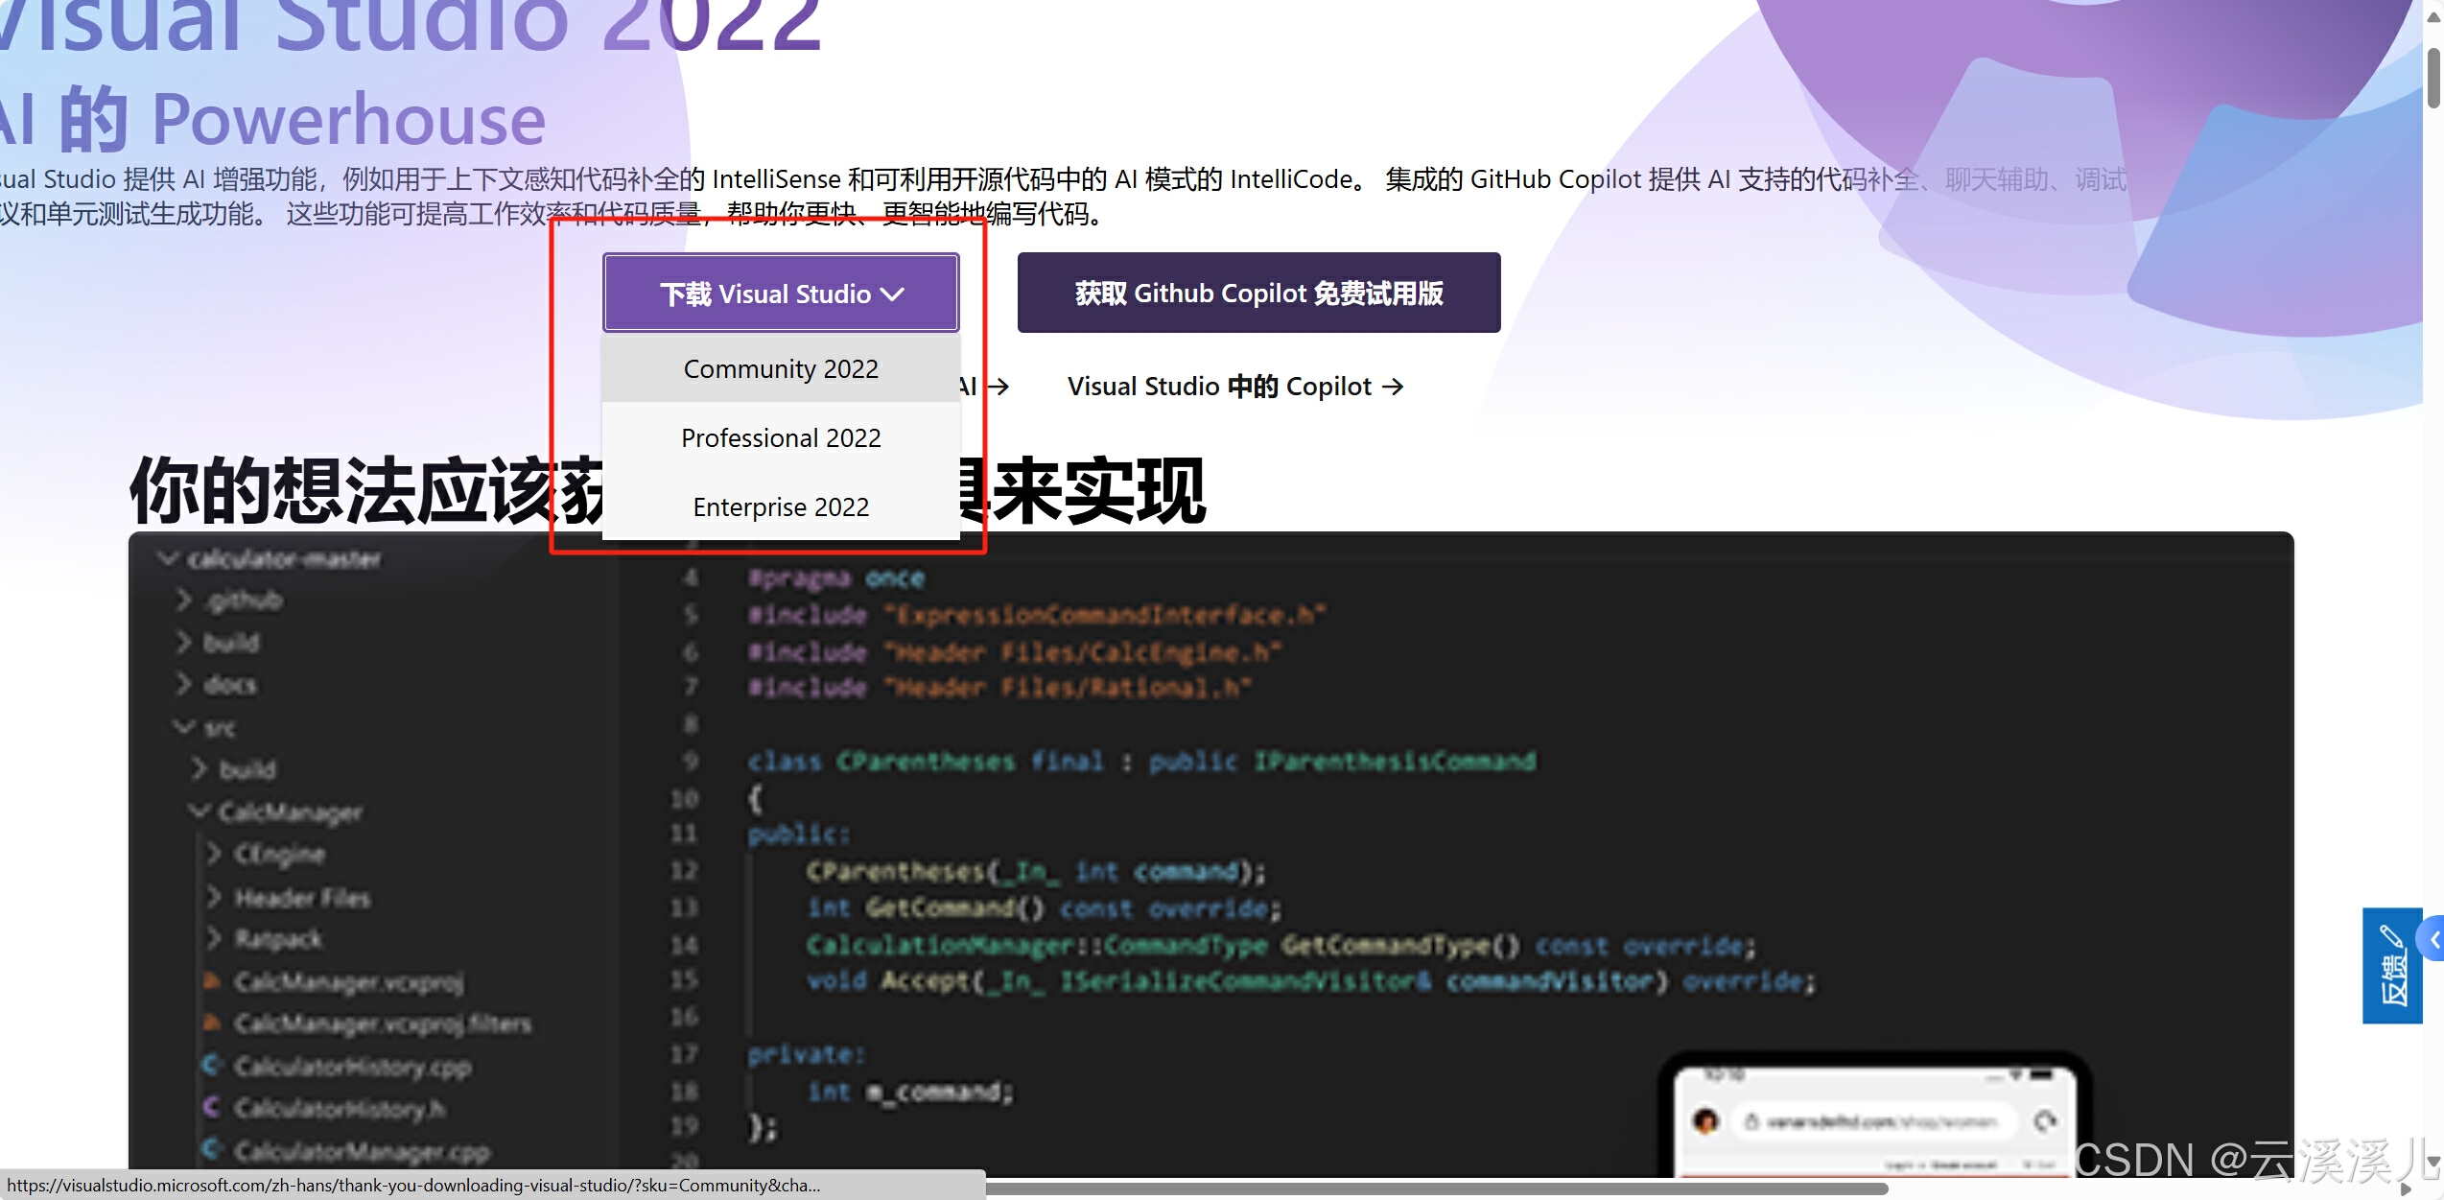Expand the .github folder in the tree
2444x1200 pixels.
[x=184, y=600]
